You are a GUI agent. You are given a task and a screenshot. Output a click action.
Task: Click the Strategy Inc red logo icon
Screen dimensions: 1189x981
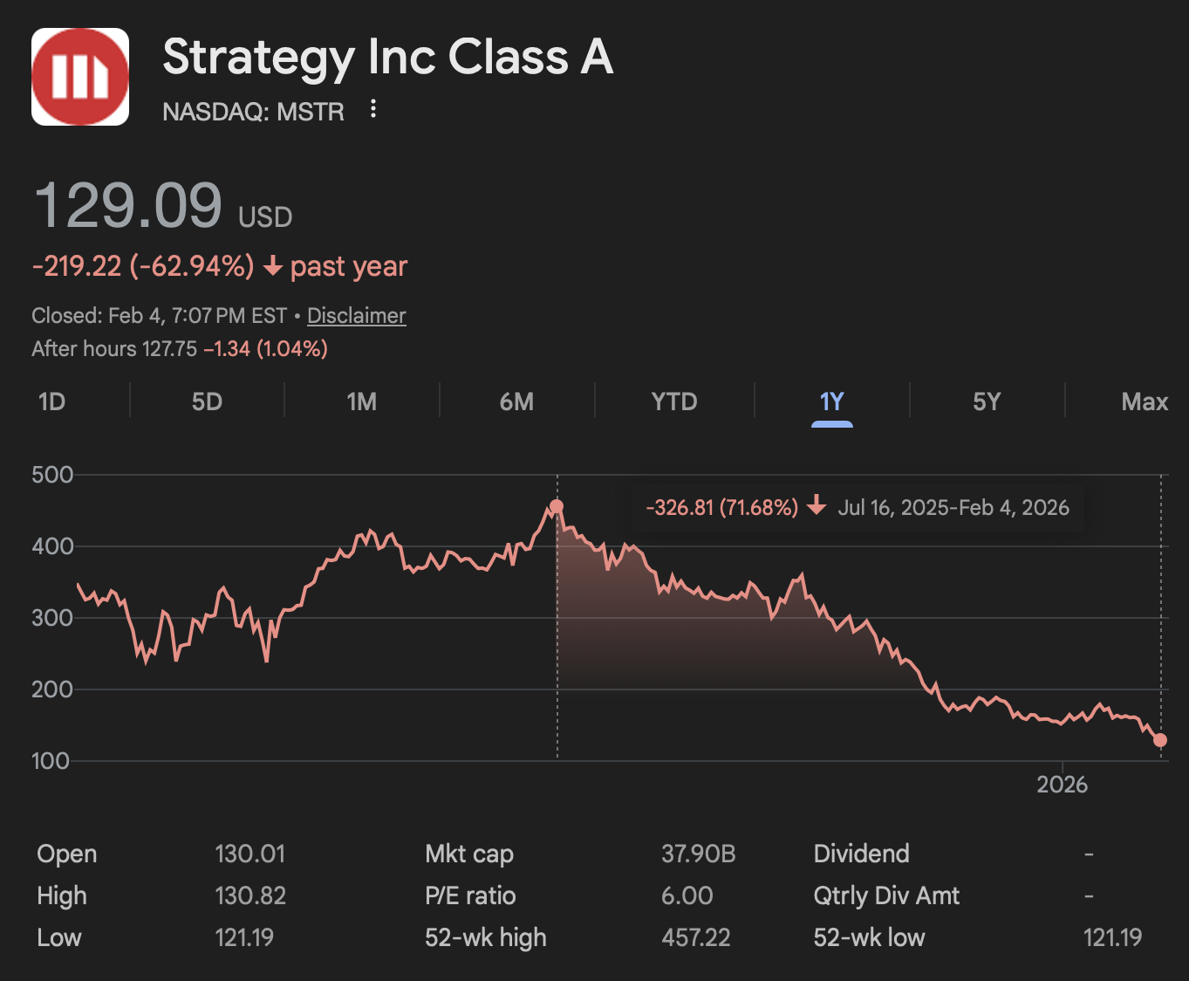(x=80, y=77)
